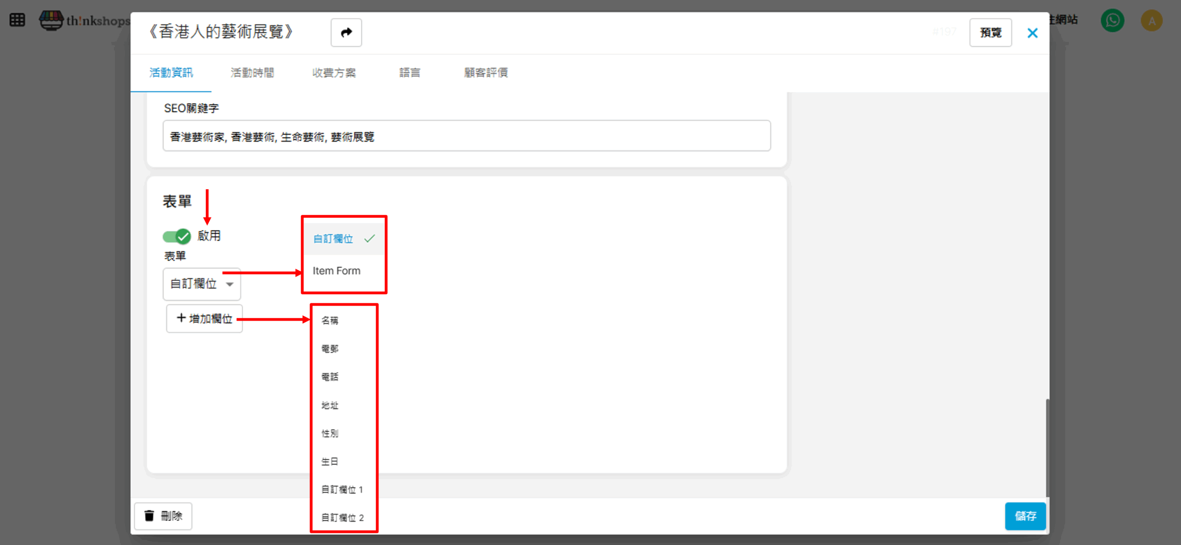Select 電郵 field from add menu
This screenshot has width=1181, height=545.
330,349
